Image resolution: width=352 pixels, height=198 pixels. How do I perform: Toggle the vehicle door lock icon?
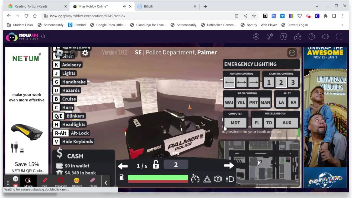(156, 165)
